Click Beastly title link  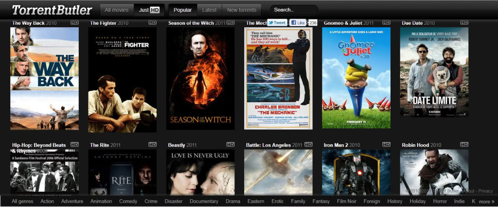point(177,145)
